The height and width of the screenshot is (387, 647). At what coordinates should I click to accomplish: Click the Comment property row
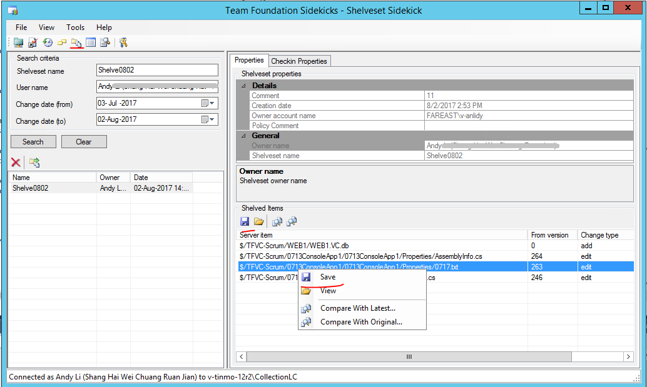tap(442, 96)
